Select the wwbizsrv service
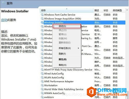The width and height of the screenshot is (129, 99). click(x=49, y=97)
